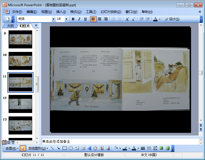Choose arrow style

point(155,148)
